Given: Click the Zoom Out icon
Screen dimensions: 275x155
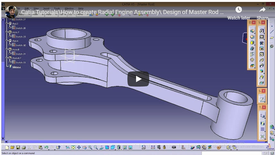Looking at the screenshot, I should [x=96, y=147].
